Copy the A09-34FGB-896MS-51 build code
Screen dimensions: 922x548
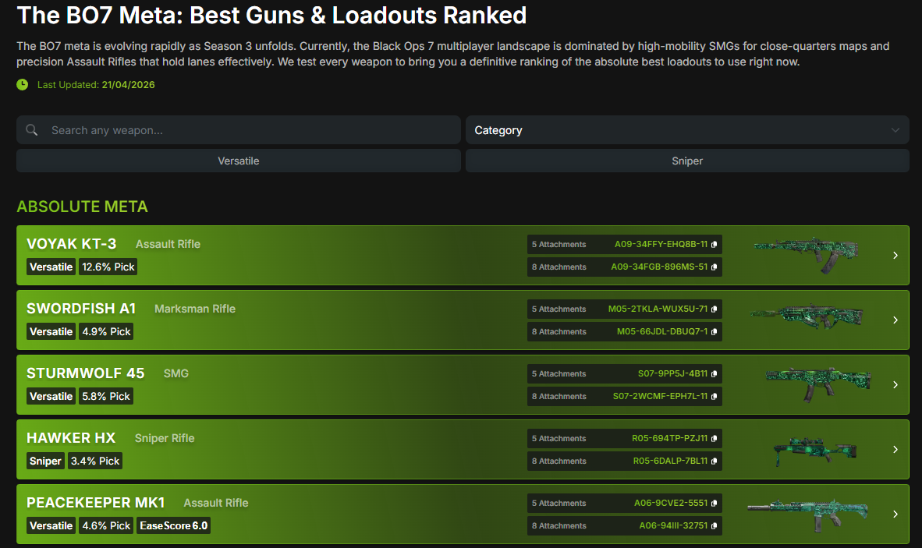(x=714, y=267)
